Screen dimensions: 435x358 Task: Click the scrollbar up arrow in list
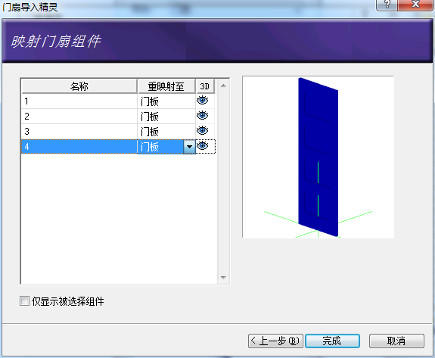pyautogui.click(x=223, y=86)
